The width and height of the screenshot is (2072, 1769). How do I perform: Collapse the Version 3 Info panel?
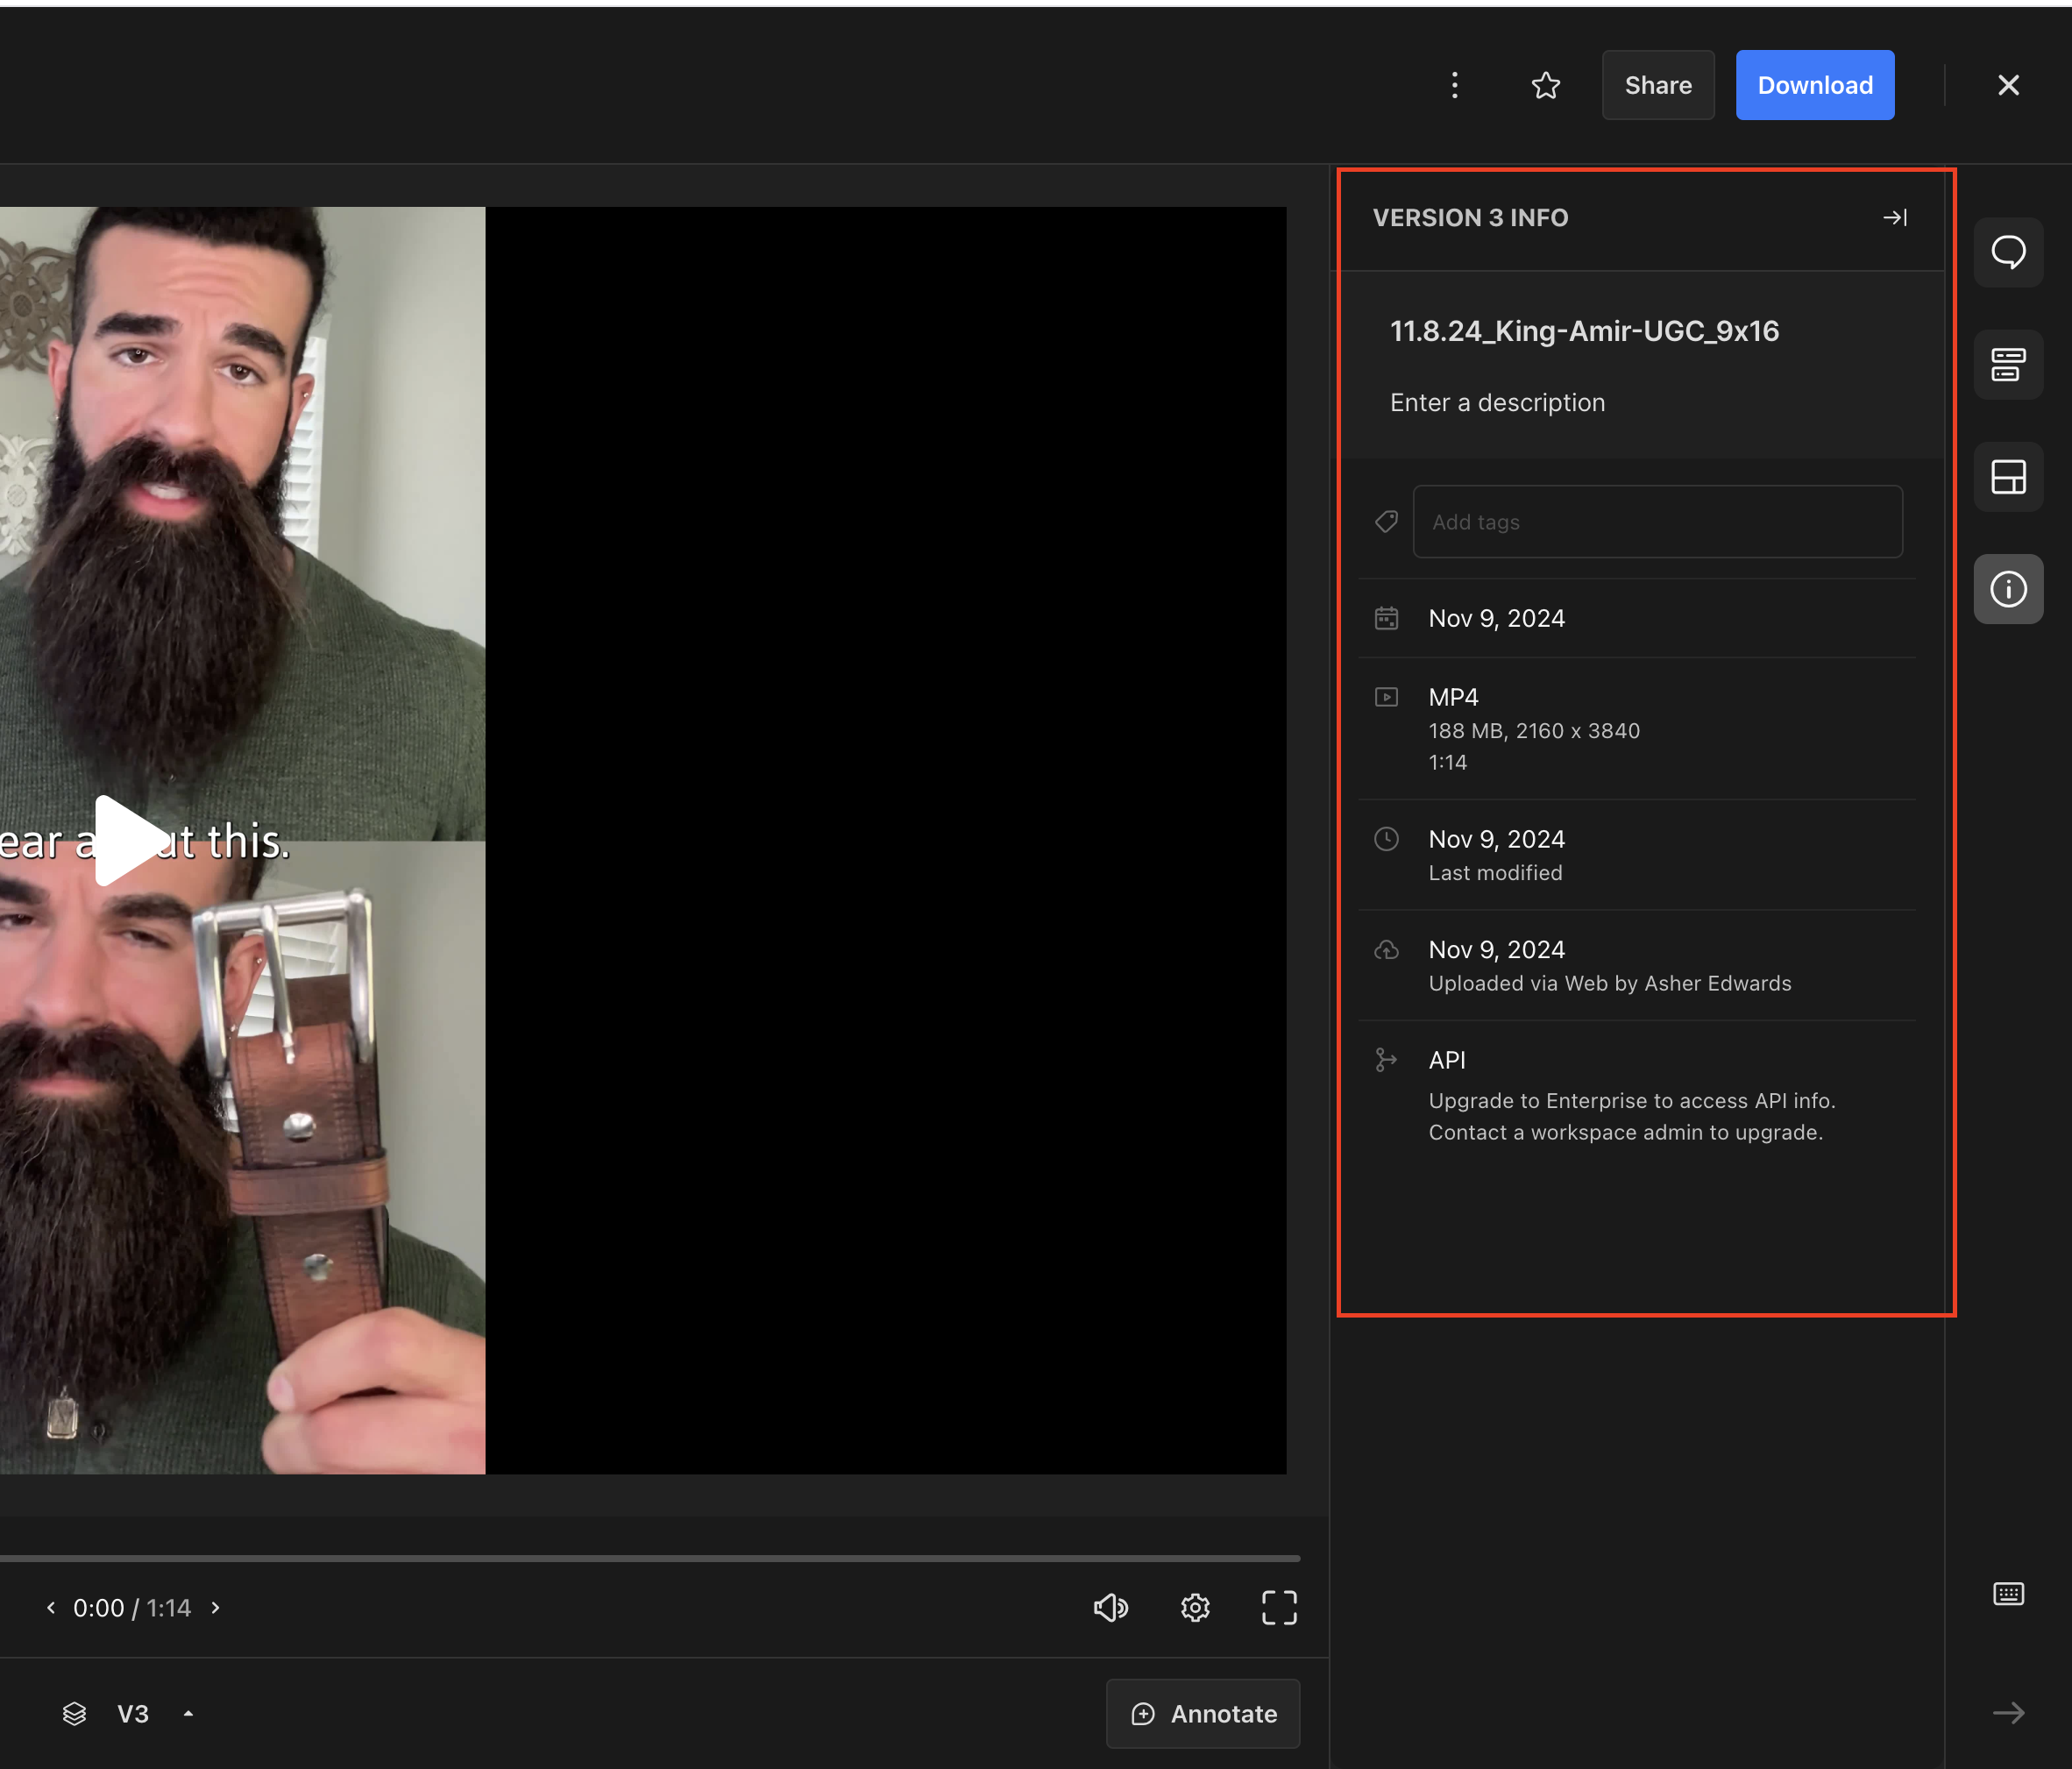[1894, 218]
